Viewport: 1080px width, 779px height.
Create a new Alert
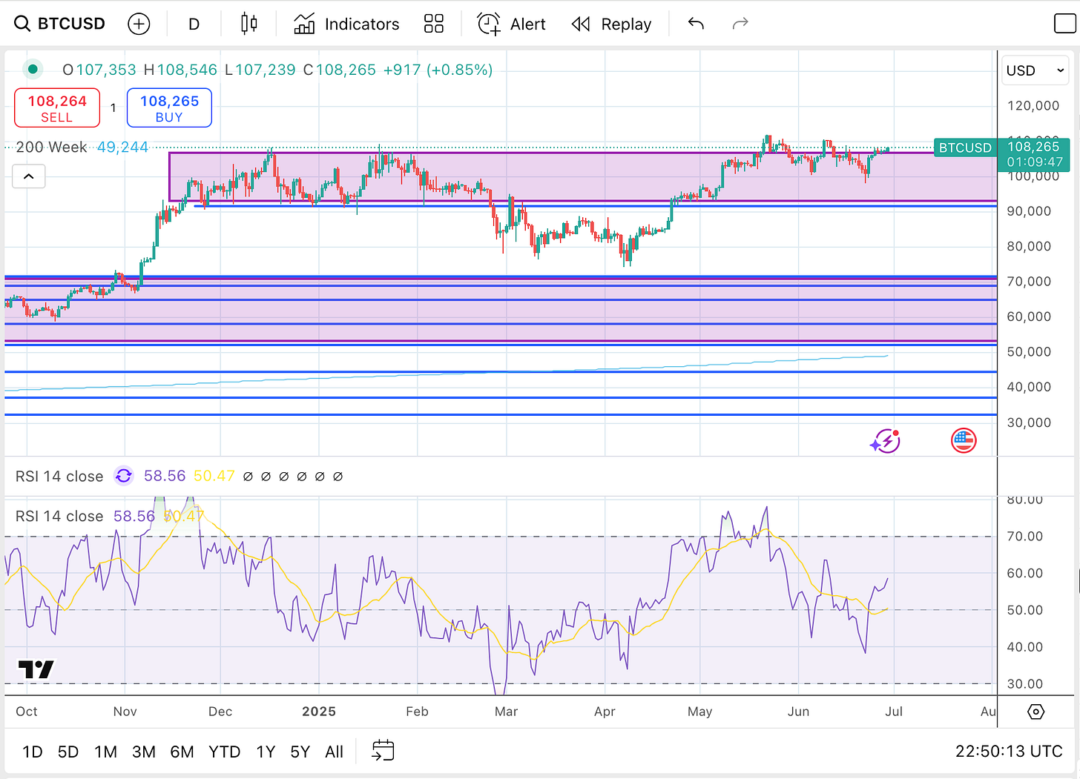tap(511, 24)
